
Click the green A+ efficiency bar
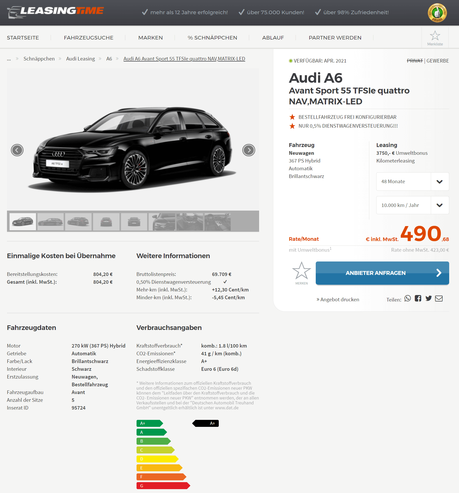point(150,423)
